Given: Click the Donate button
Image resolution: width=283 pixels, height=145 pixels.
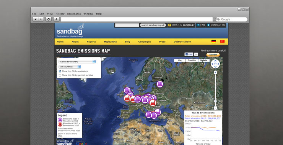Looking at the screenshot, I should tap(213, 55).
